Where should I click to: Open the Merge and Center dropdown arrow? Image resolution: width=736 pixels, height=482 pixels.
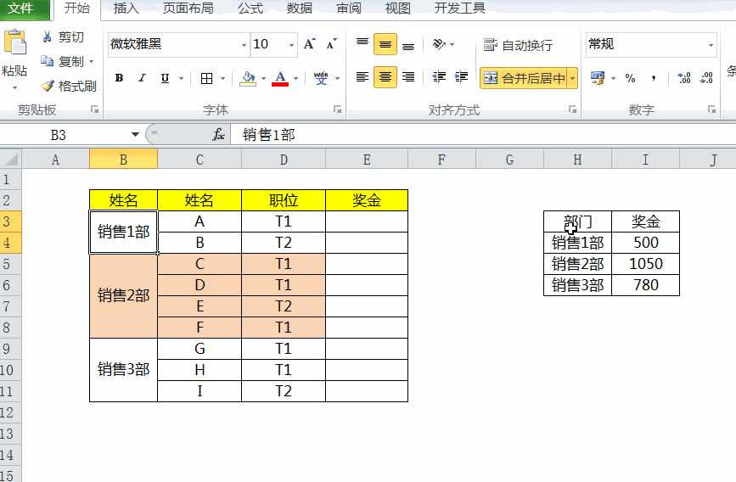coord(573,78)
